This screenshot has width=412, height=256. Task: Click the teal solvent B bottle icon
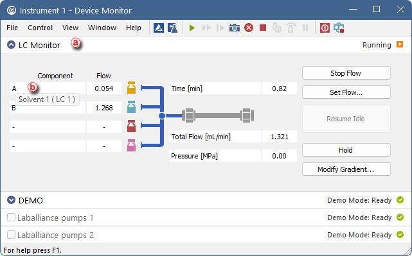(x=131, y=107)
